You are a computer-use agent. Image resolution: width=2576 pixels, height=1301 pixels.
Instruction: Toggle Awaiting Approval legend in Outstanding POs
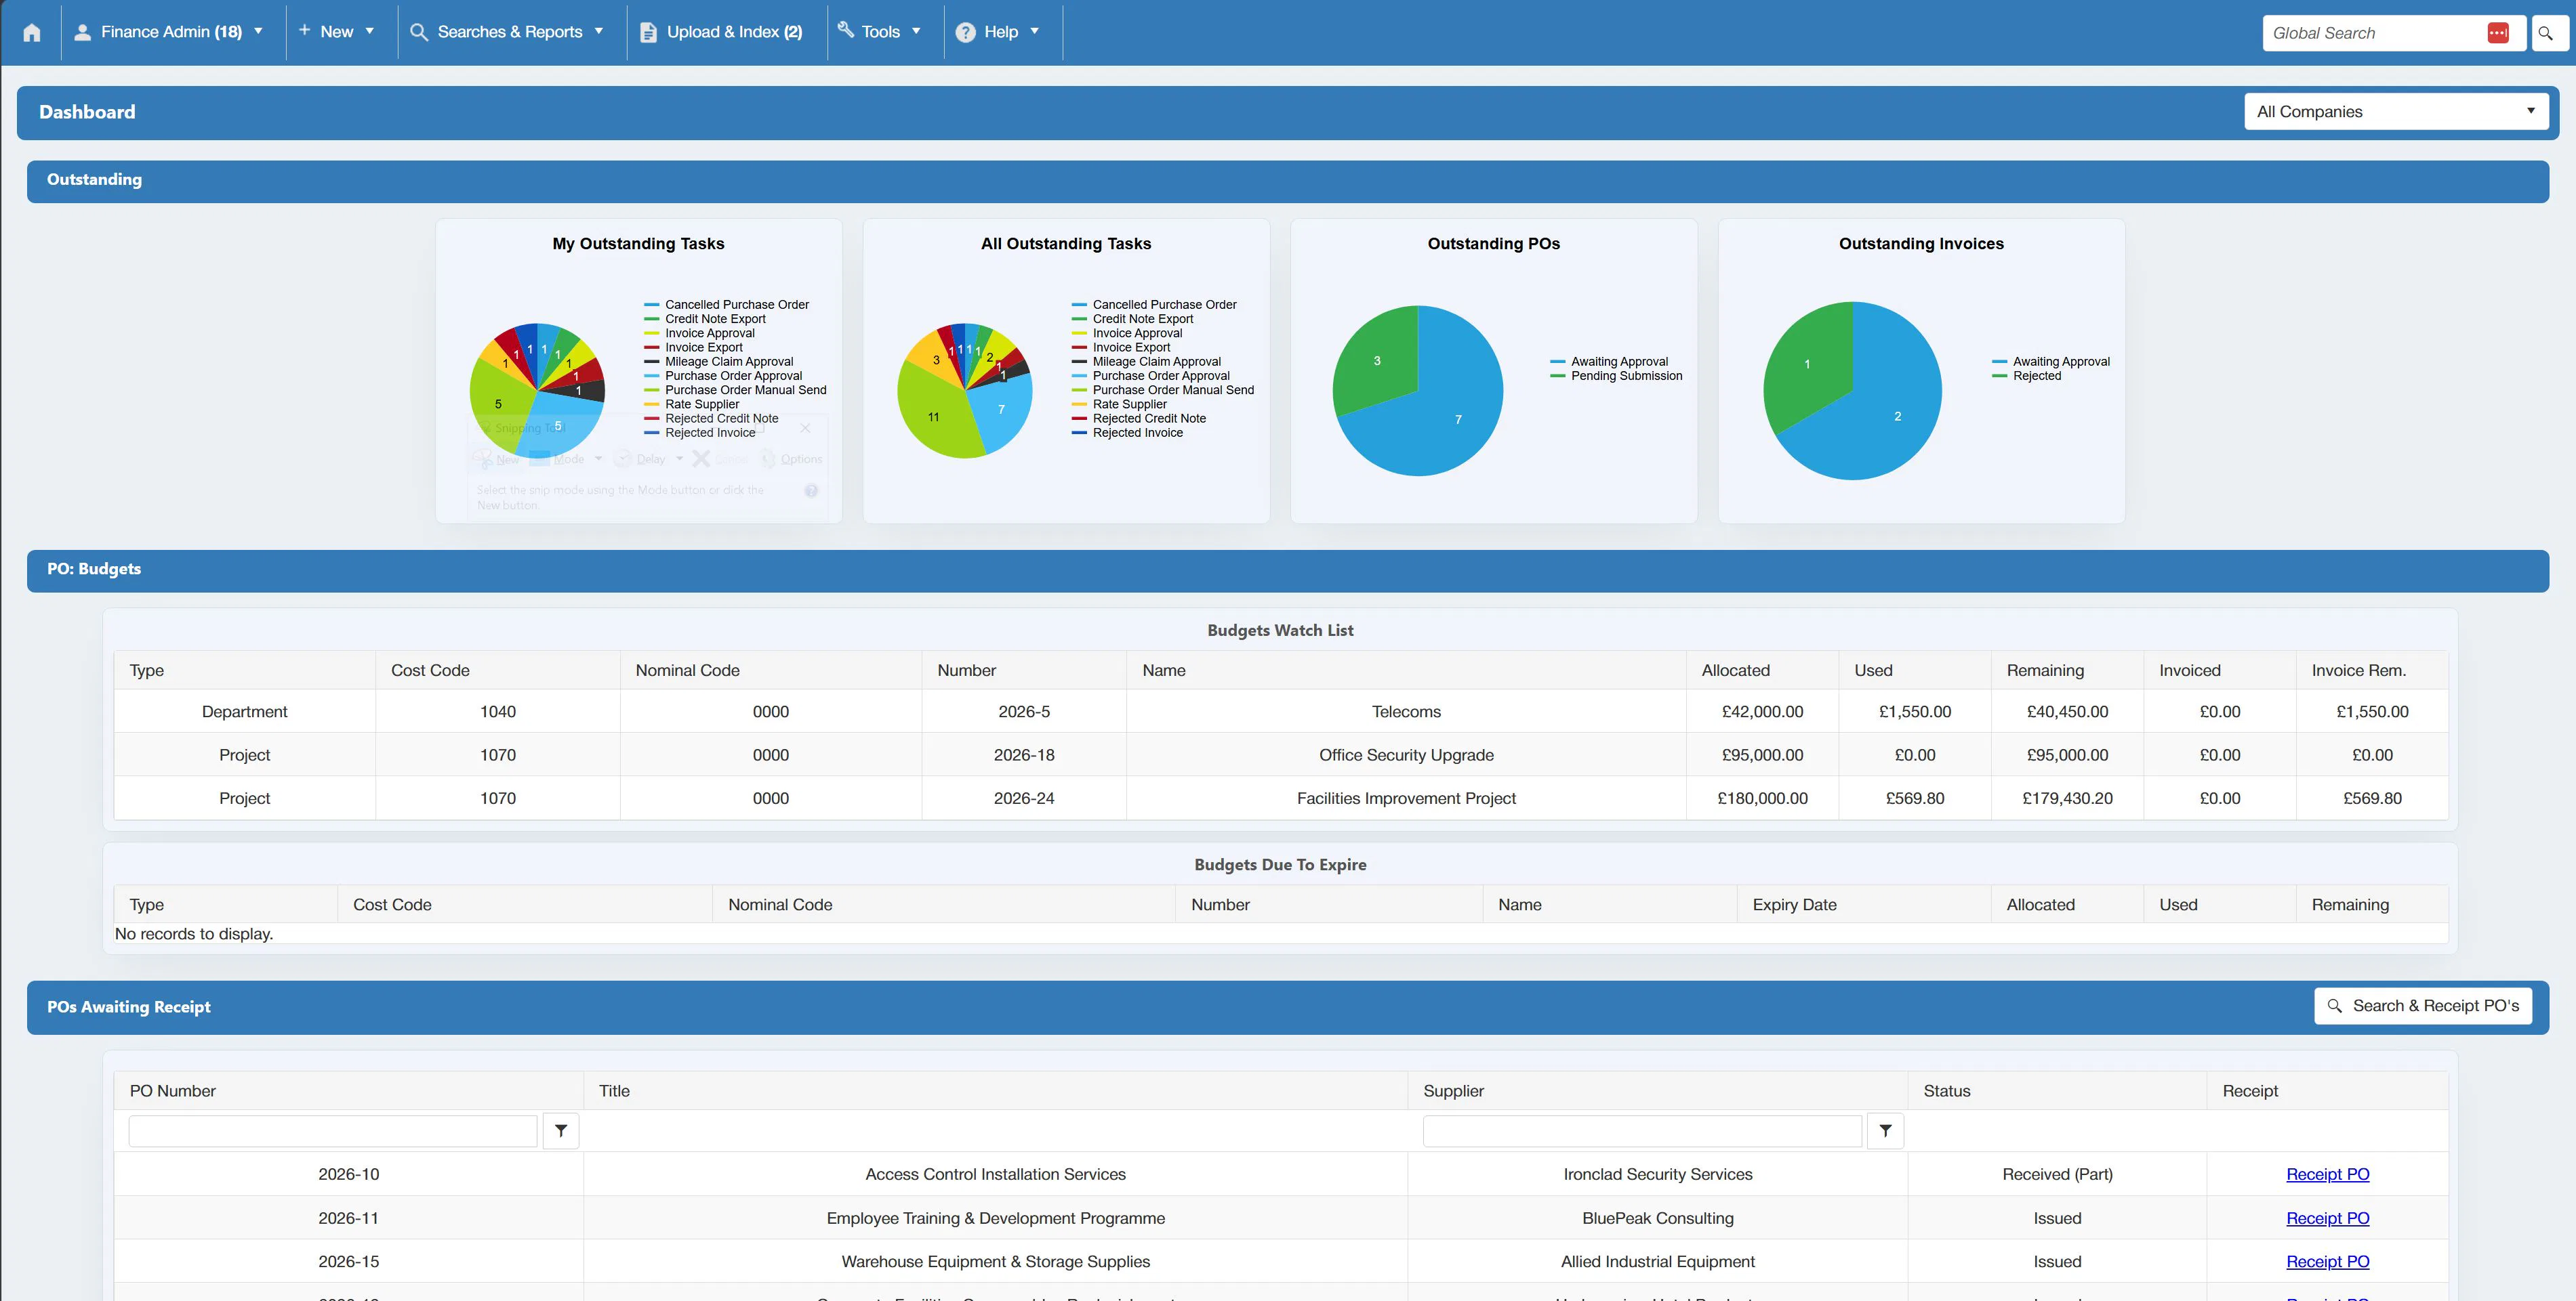click(1609, 362)
